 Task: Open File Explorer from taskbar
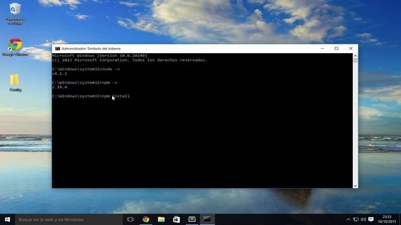(161, 219)
